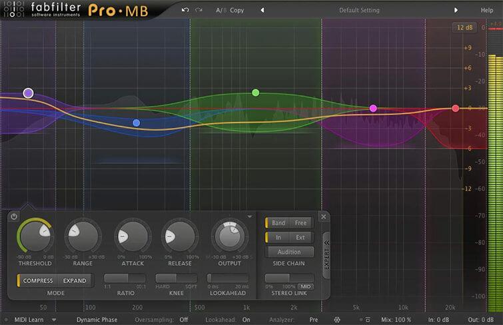Image resolution: width=503 pixels, height=325 pixels.
Task: Click the band Lookahead slider
Action: click(228, 278)
